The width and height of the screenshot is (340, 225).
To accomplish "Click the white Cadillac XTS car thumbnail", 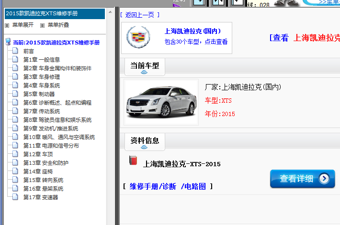I will [160, 102].
